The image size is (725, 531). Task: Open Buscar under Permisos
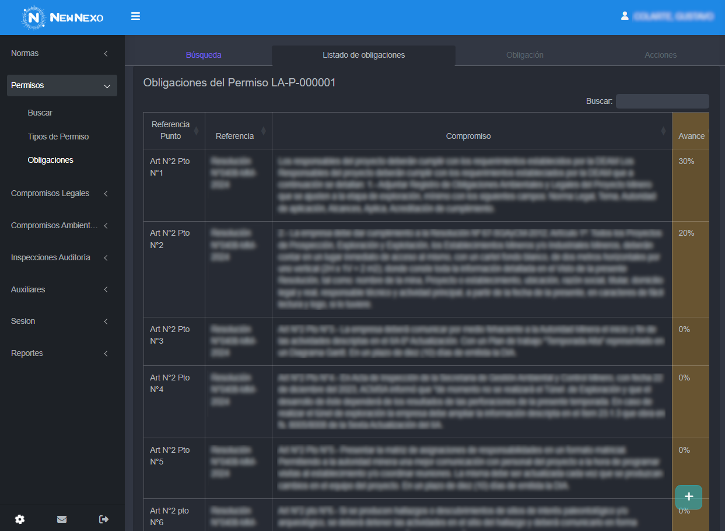40,113
